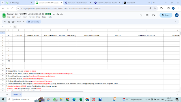
Task: Open the comments icon
Action: tap(147, 15)
